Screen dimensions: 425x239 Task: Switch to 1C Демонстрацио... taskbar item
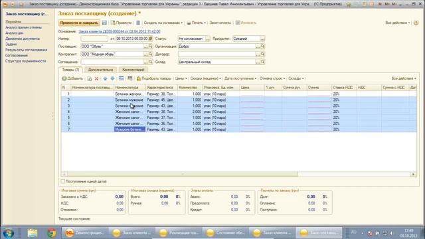[x=85, y=233]
